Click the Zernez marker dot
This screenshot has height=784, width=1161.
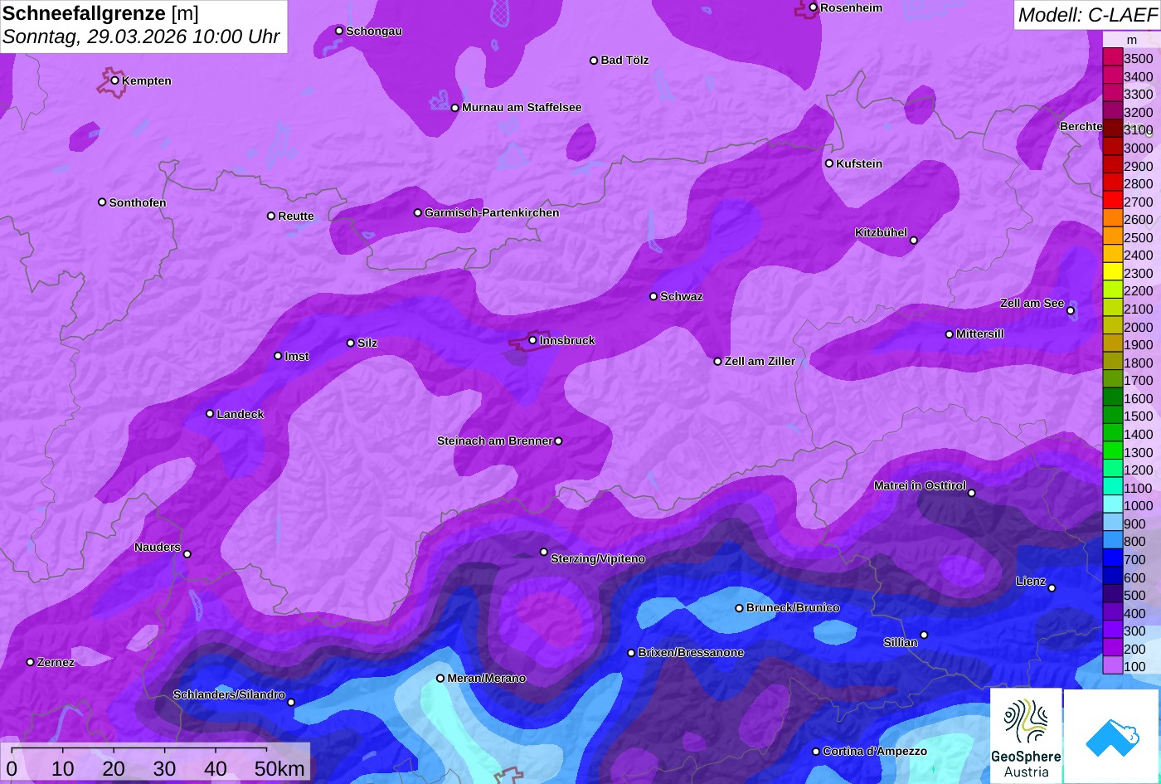(x=31, y=662)
